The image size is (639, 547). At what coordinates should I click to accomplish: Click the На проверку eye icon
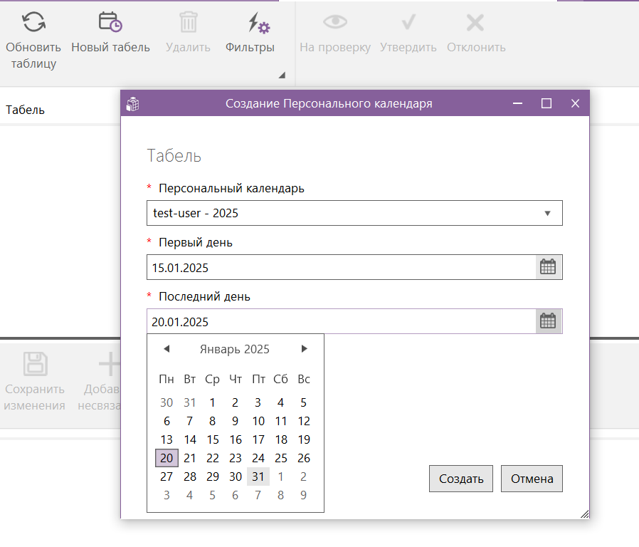335,21
